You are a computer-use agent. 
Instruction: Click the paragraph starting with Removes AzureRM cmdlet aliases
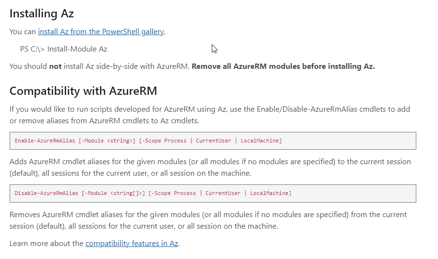(208, 220)
